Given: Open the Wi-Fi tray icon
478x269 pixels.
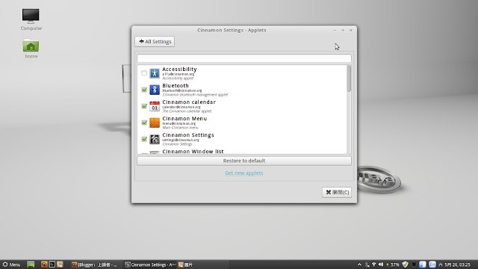Looking at the screenshot, I should (x=374, y=265).
